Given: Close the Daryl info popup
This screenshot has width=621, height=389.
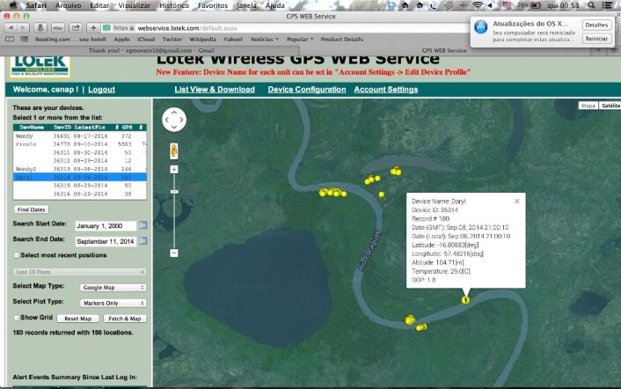Looking at the screenshot, I should pos(517,202).
